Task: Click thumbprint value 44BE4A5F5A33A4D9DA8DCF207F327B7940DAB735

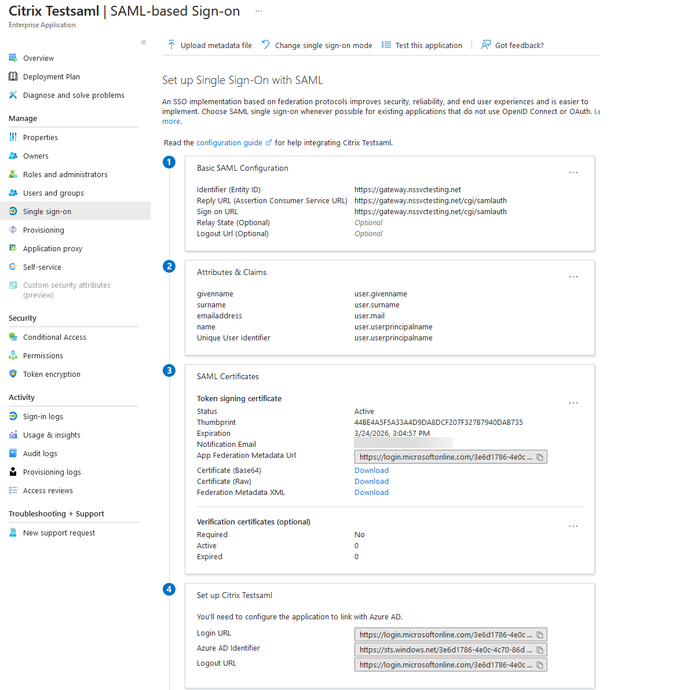Action: (438, 423)
